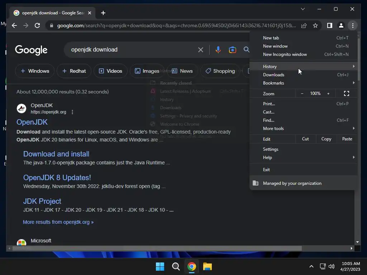
Task: Click the Cut button in menu
Action: click(x=305, y=139)
